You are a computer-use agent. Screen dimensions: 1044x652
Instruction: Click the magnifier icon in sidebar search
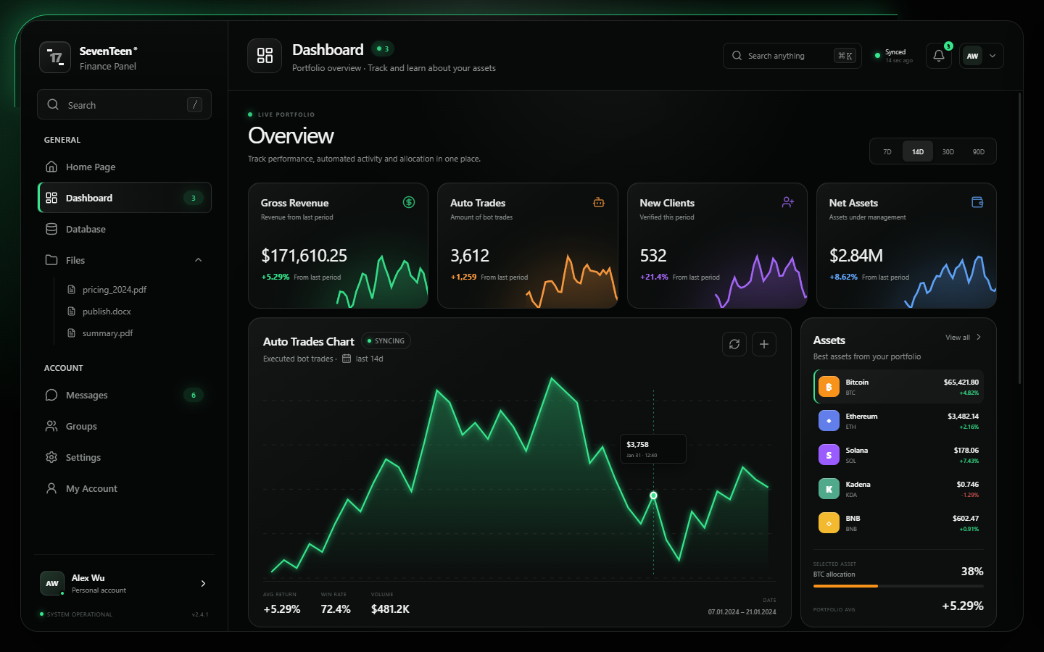coord(53,105)
